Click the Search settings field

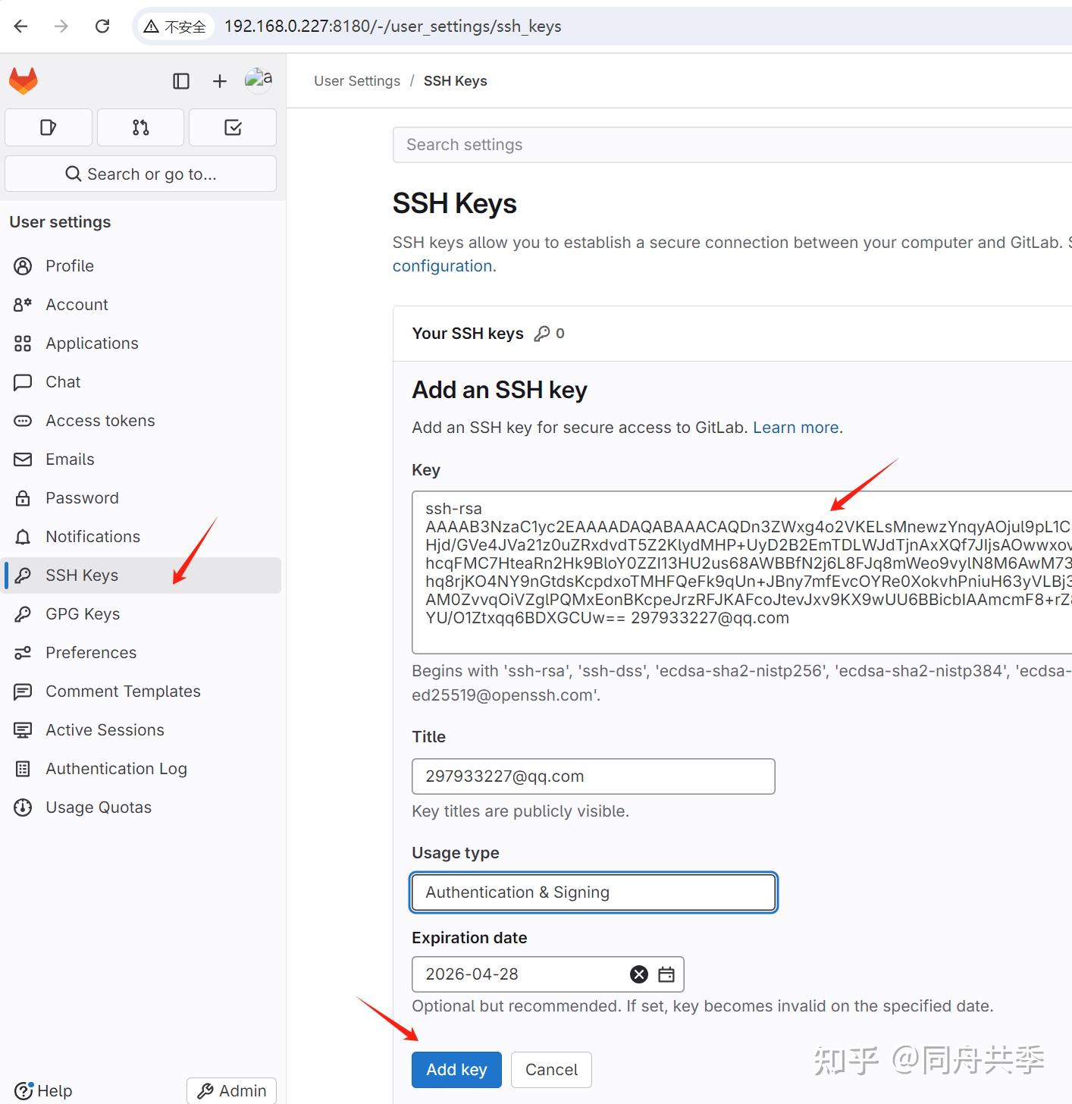[x=732, y=145]
